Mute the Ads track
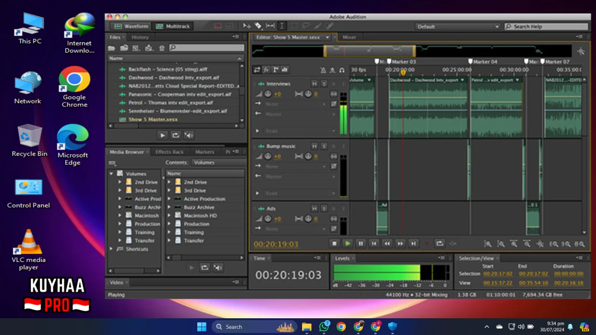Image resolution: width=596 pixels, height=335 pixels. [314, 208]
